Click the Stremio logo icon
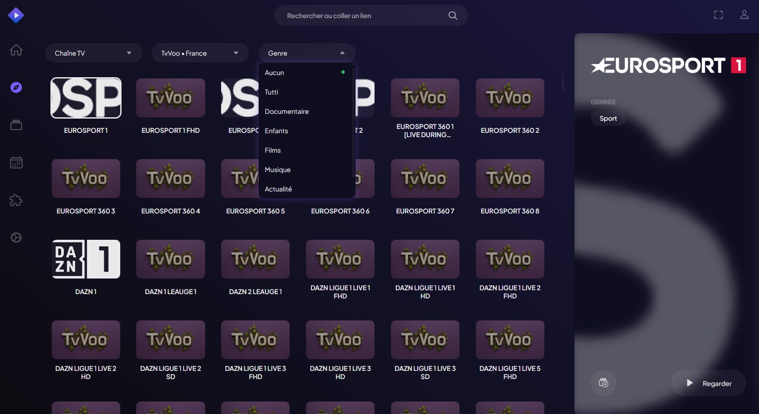Screen dimensions: 759x414 point(16,16)
